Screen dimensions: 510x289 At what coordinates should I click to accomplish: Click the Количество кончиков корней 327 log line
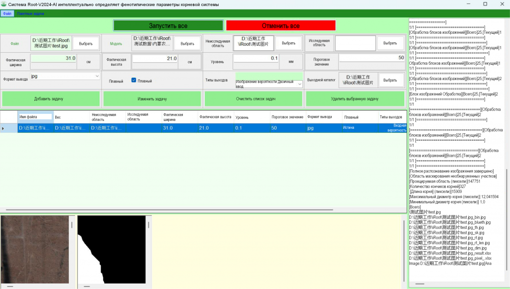pyautogui.click(x=437, y=187)
